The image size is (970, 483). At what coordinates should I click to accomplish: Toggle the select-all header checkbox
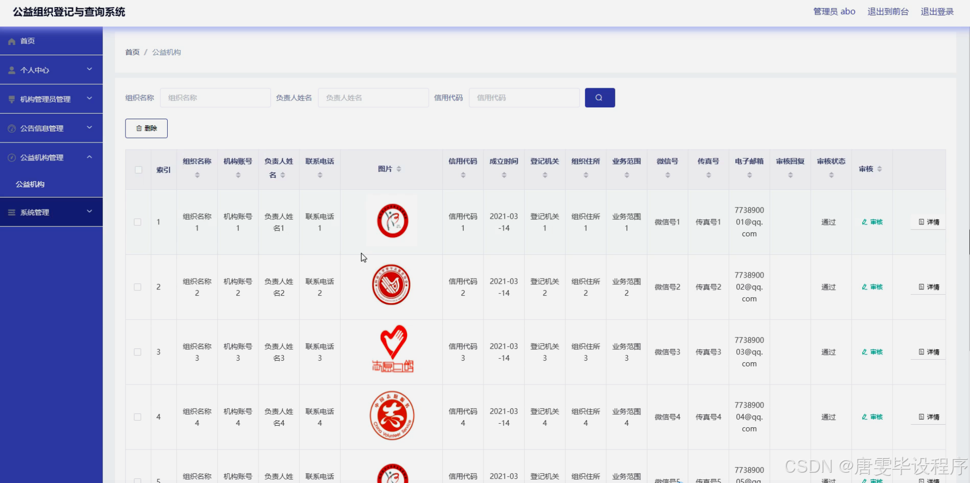coord(138,170)
